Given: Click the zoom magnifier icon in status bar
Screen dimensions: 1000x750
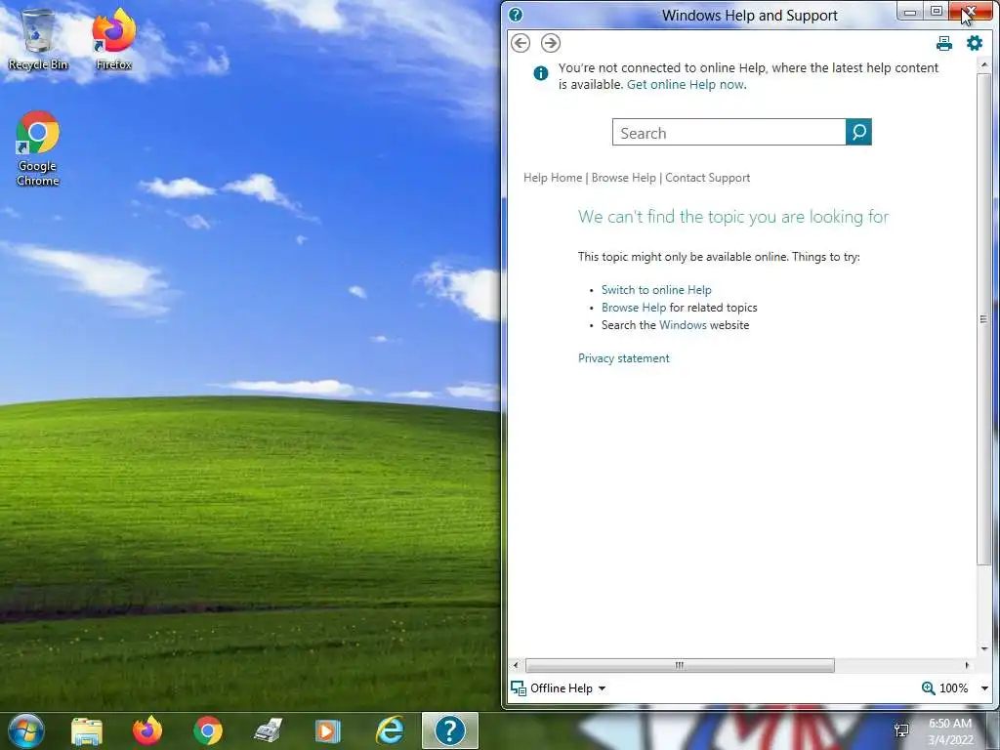Looking at the screenshot, I should 929,688.
